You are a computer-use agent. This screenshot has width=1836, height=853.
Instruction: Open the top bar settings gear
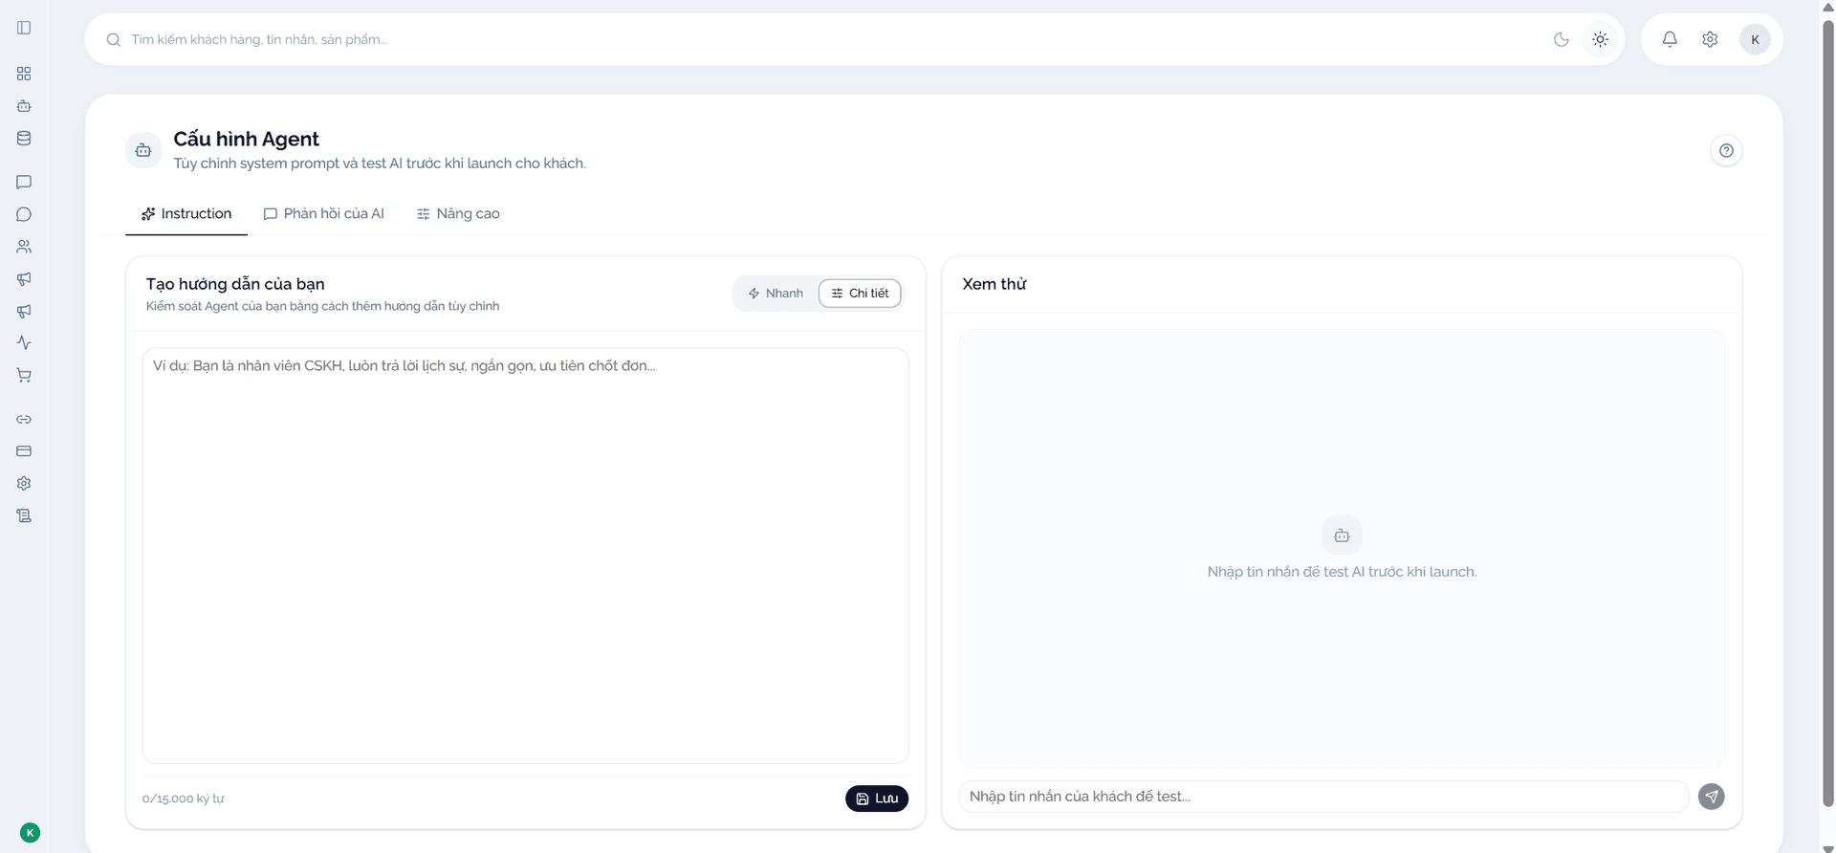click(x=1710, y=39)
